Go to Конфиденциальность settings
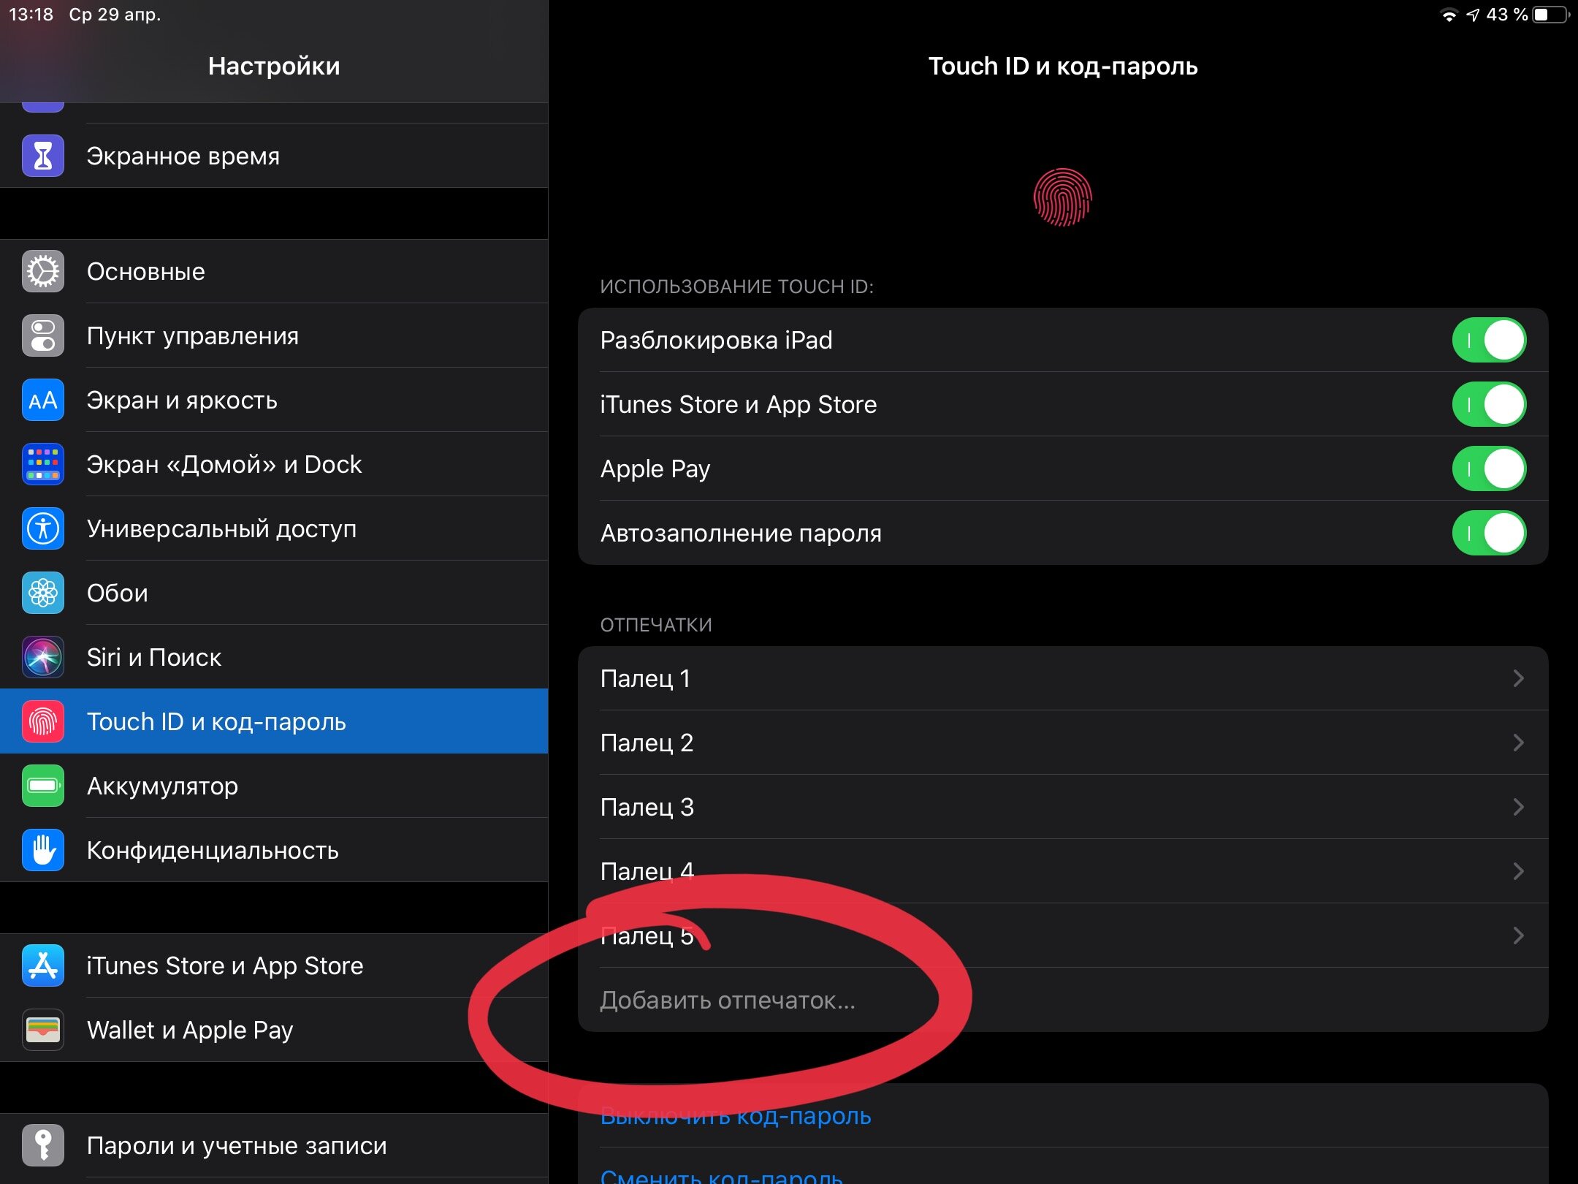This screenshot has width=1578, height=1184. pyautogui.click(x=274, y=851)
